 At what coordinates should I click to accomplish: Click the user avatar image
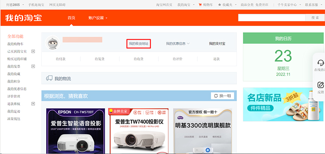tap(52, 43)
